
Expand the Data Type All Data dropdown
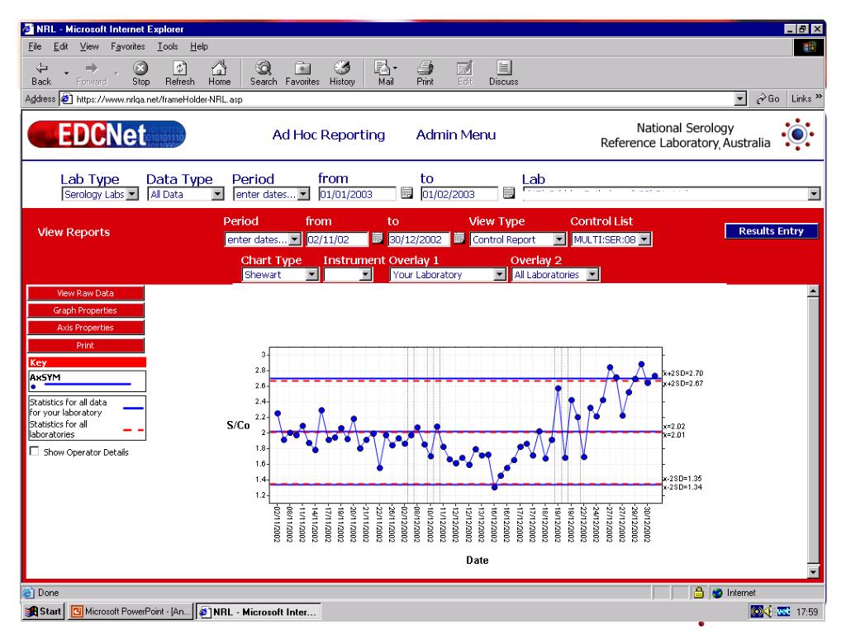217,194
